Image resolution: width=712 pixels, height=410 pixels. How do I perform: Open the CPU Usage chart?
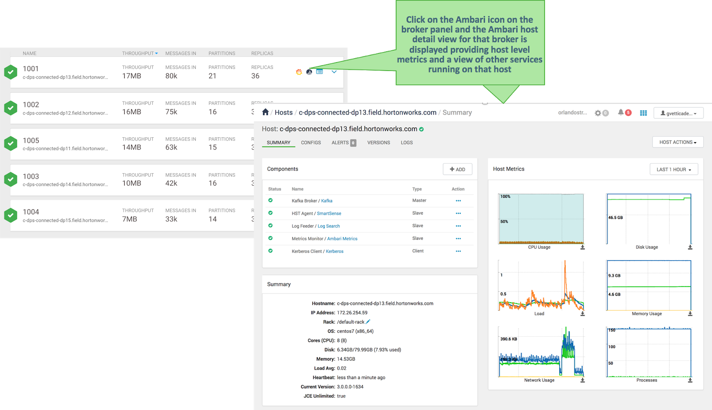[x=541, y=219]
